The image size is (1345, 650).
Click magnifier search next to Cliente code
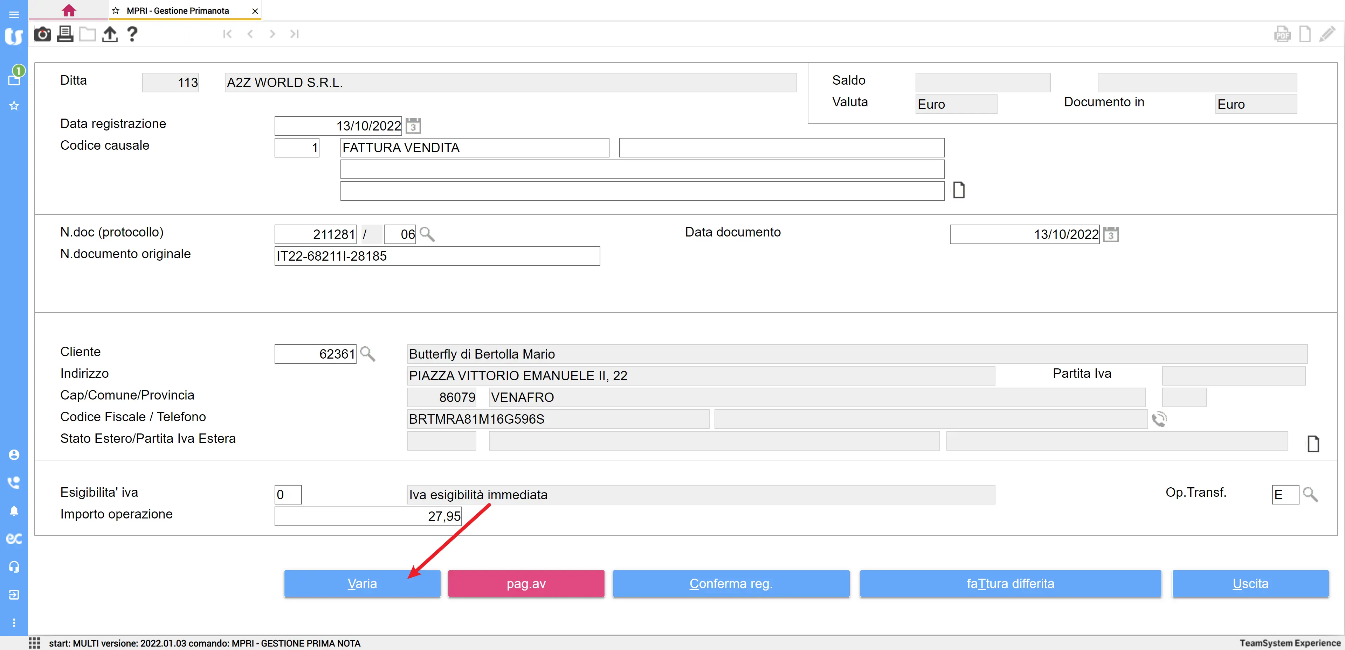coord(367,354)
